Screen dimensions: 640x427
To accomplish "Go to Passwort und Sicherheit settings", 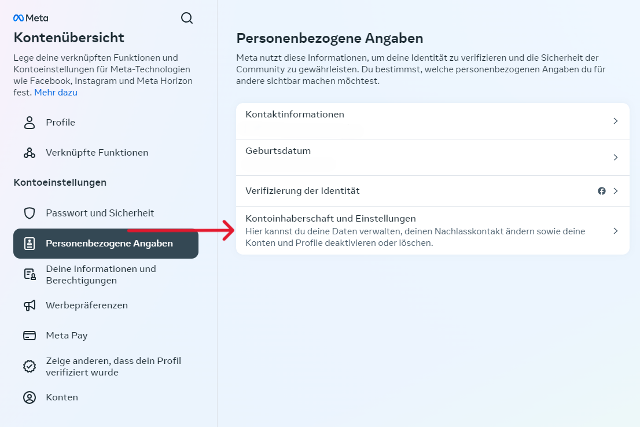I will [100, 213].
